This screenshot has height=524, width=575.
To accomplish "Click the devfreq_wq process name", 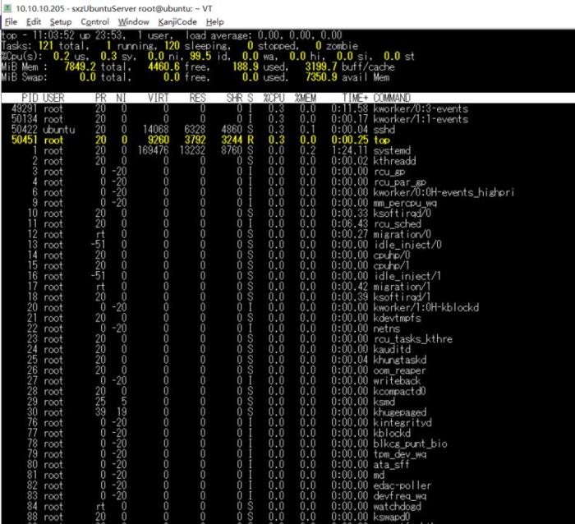I will pyautogui.click(x=400, y=496).
